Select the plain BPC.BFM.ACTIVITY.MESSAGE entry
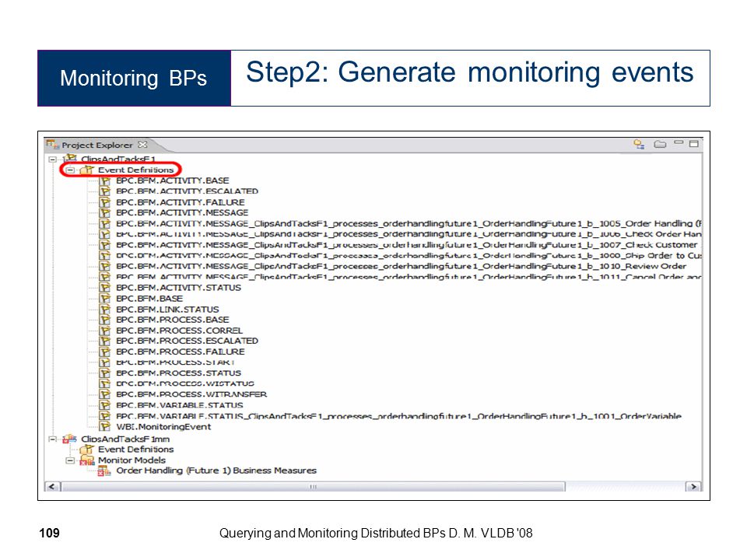Viewport: 747px width, 560px height. pyautogui.click(x=182, y=213)
